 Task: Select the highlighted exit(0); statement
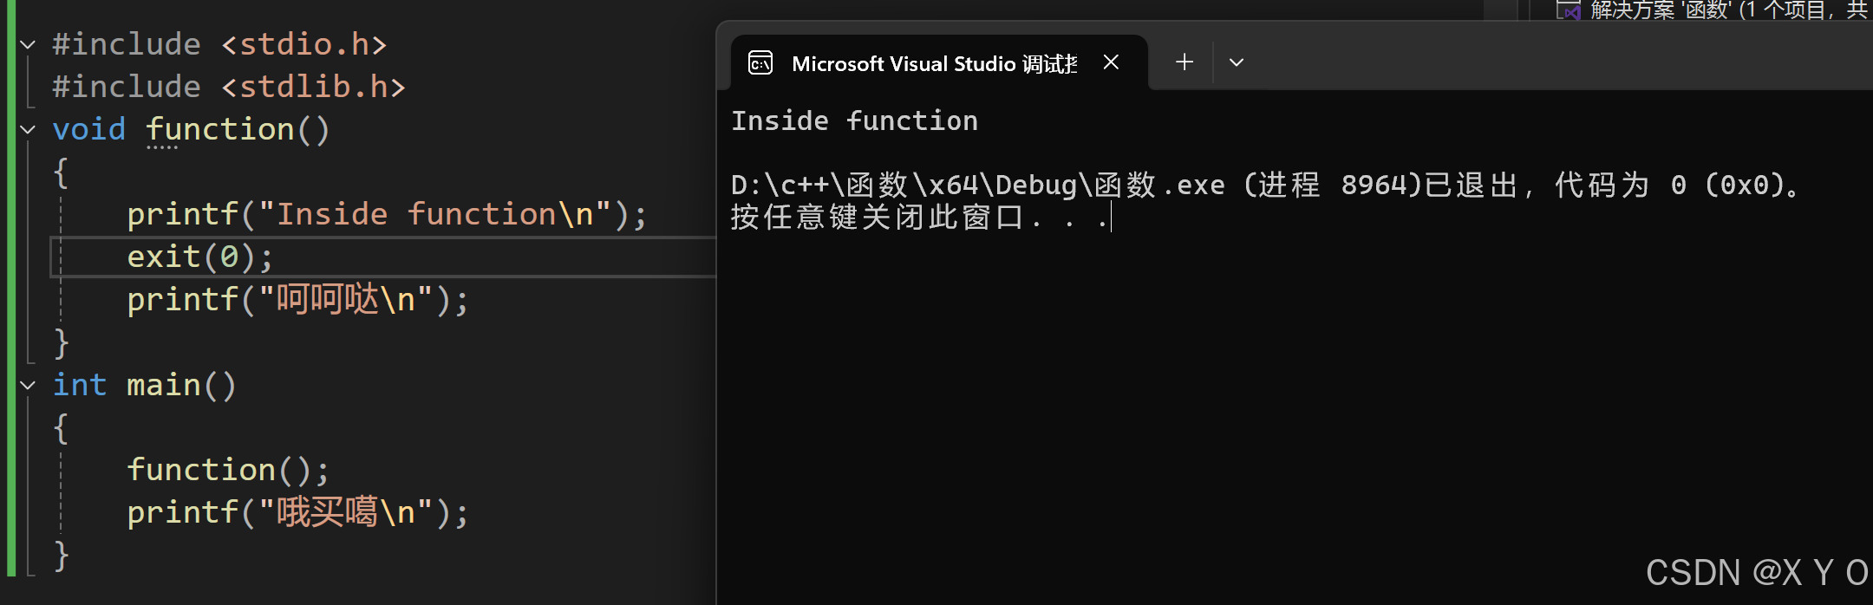pos(199,256)
